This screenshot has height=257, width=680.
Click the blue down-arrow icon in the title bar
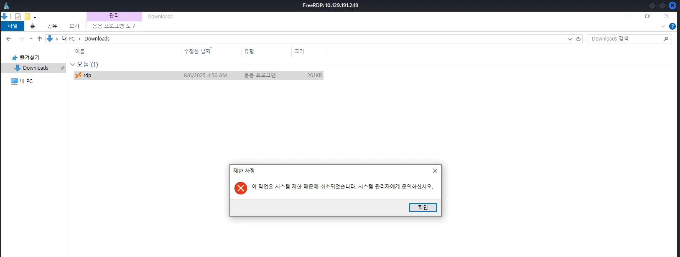pyautogui.click(x=4, y=17)
